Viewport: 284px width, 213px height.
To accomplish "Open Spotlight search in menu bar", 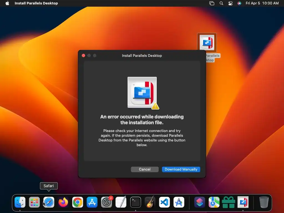I will pyautogui.click(x=221, y=3).
